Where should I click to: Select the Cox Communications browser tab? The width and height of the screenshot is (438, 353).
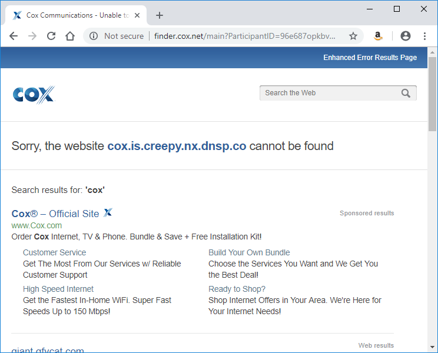(75, 15)
